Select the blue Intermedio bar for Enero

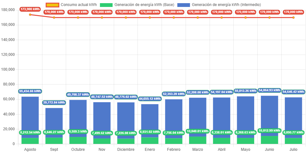point(150,120)
